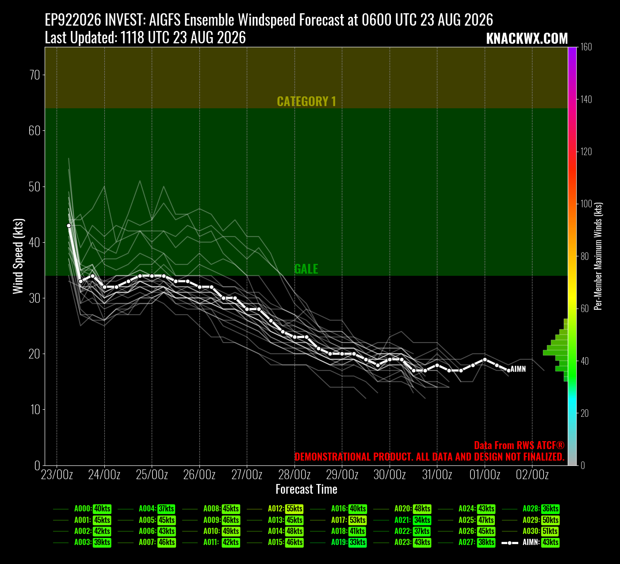Image resolution: width=620 pixels, height=564 pixels.
Task: Click the 100 tick on the colorbar scale
Action: tap(586, 204)
